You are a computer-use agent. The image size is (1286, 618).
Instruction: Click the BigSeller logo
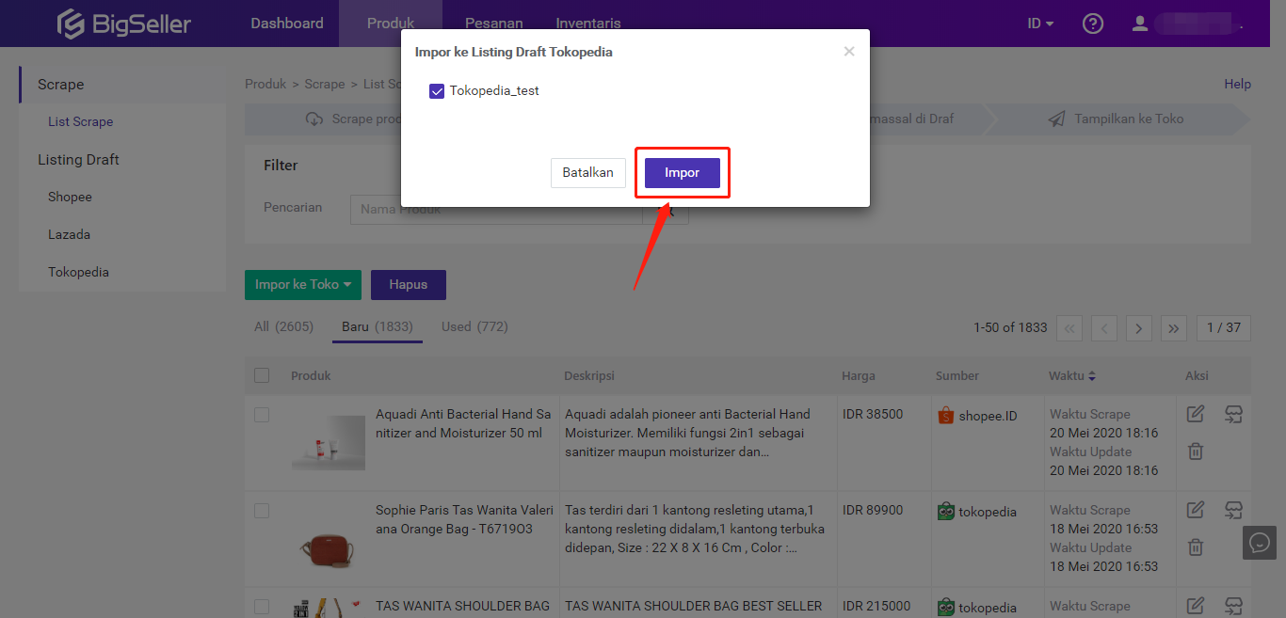click(123, 24)
